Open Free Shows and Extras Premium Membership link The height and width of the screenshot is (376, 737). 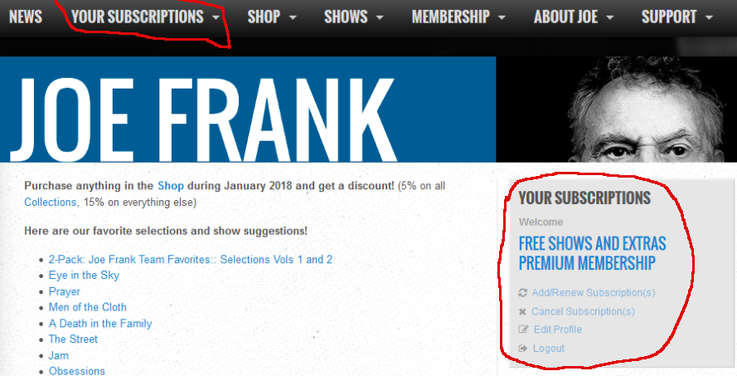[592, 253]
